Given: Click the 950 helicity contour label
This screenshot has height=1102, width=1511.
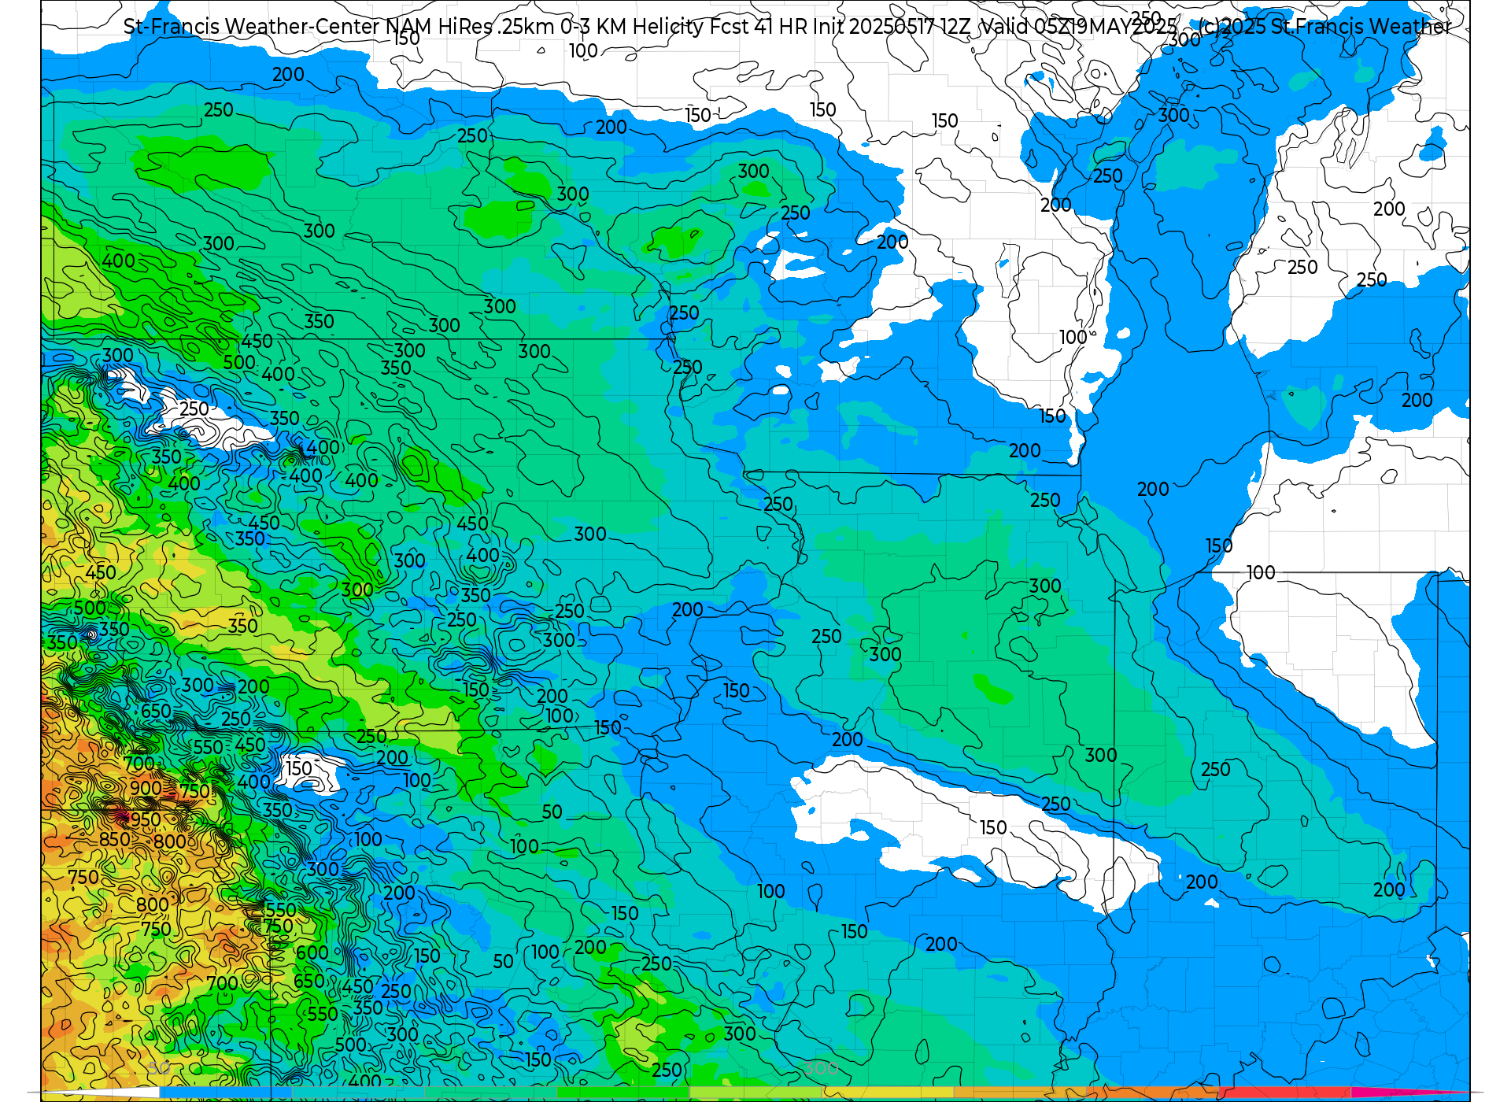Looking at the screenshot, I should coord(146,820).
